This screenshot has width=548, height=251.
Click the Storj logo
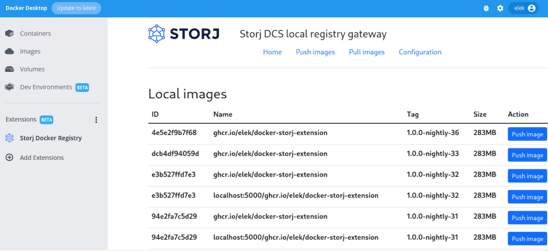click(x=184, y=34)
